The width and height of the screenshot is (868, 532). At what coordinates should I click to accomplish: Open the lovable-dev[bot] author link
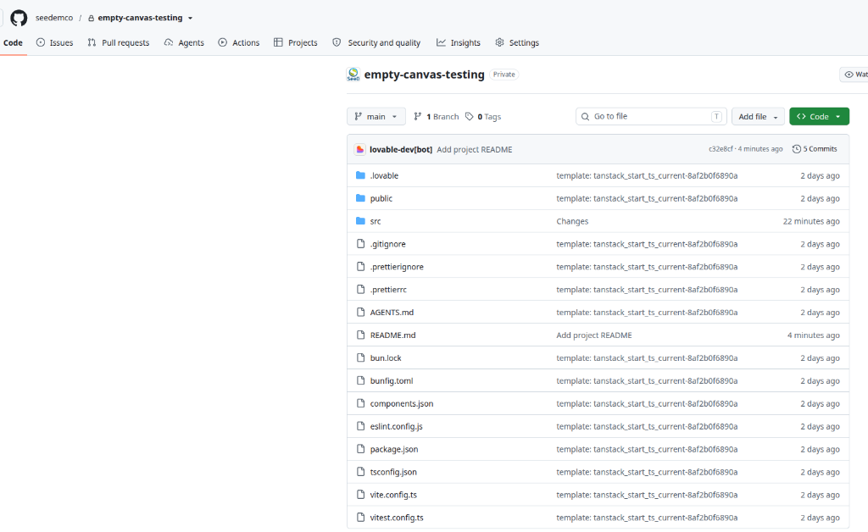401,149
